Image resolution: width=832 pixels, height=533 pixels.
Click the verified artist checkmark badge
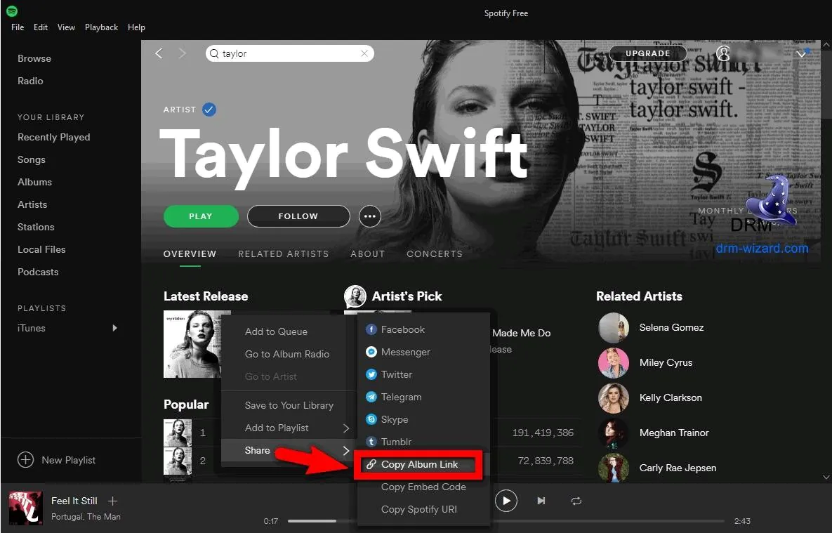pyautogui.click(x=209, y=110)
